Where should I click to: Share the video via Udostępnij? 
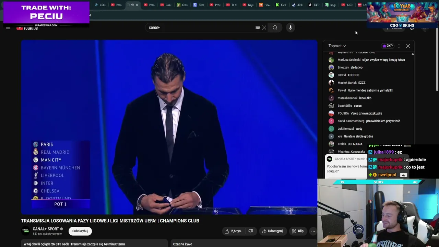point(273,231)
